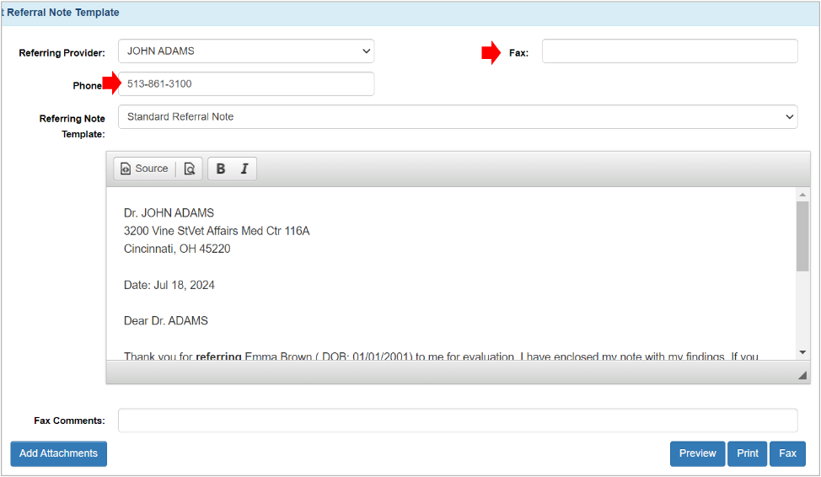Click the Fax number input field

coord(669,51)
